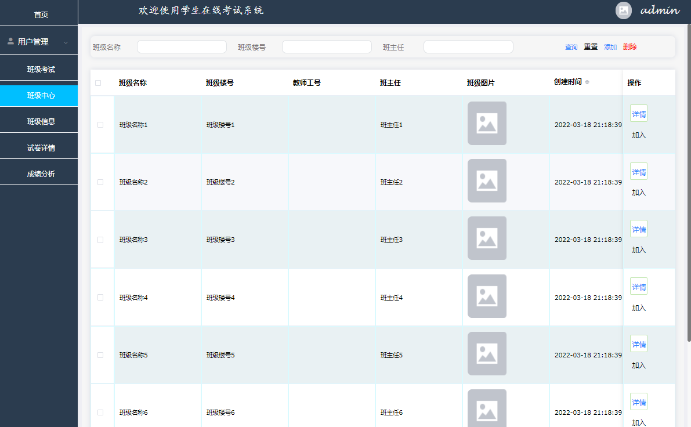
Task: Click 详情 for row 班级名称6
Action: (639, 402)
